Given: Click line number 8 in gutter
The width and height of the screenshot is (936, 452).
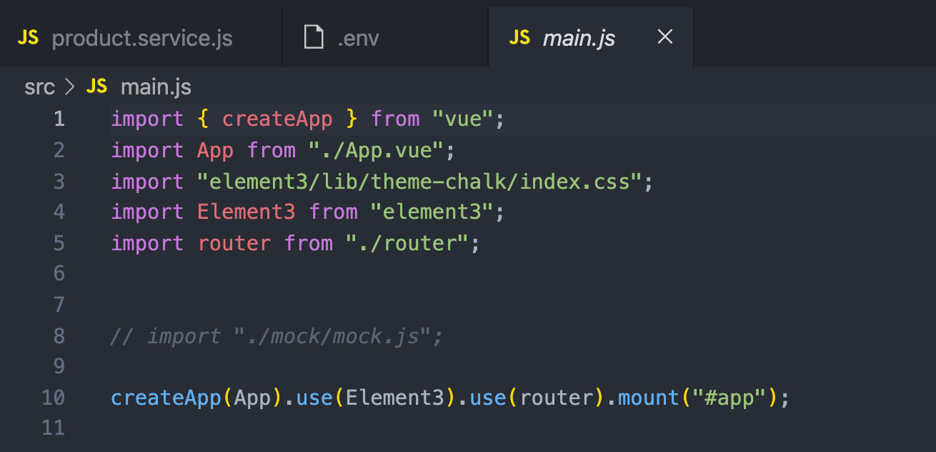Looking at the screenshot, I should point(59,335).
